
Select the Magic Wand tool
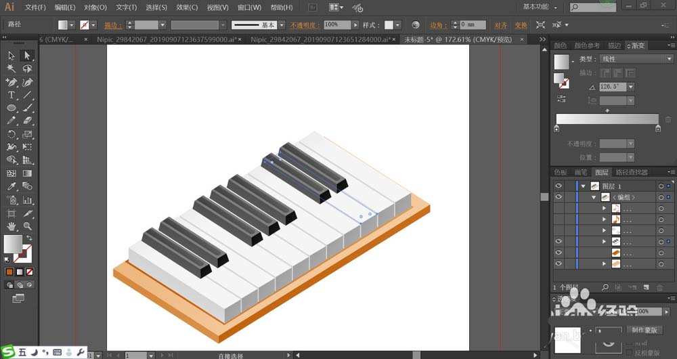click(x=12, y=68)
